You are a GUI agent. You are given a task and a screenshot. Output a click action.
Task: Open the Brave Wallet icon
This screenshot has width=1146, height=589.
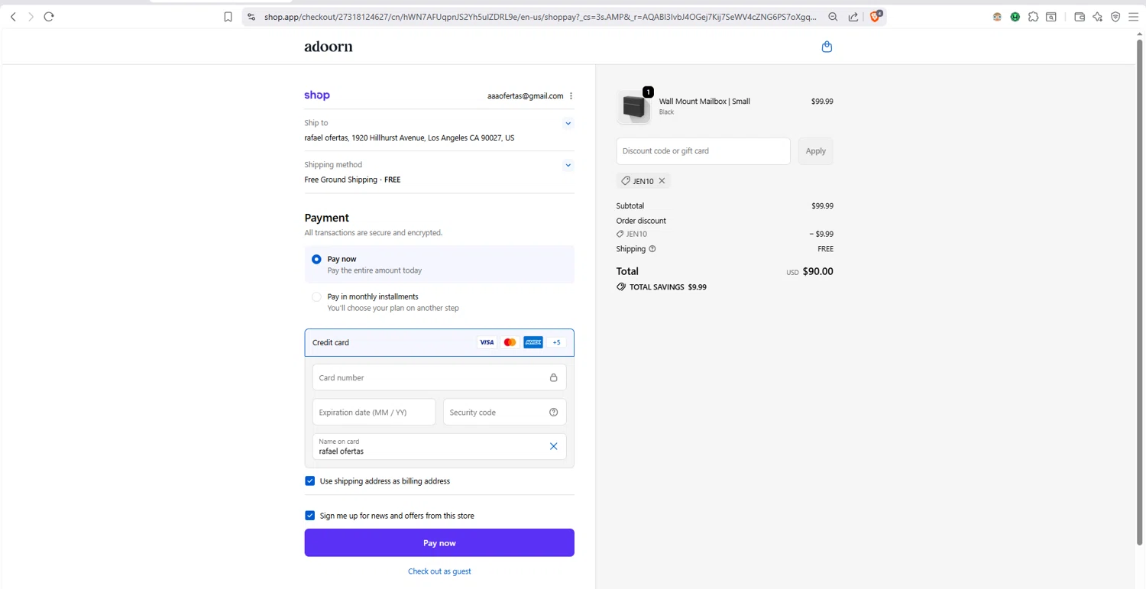click(1080, 17)
